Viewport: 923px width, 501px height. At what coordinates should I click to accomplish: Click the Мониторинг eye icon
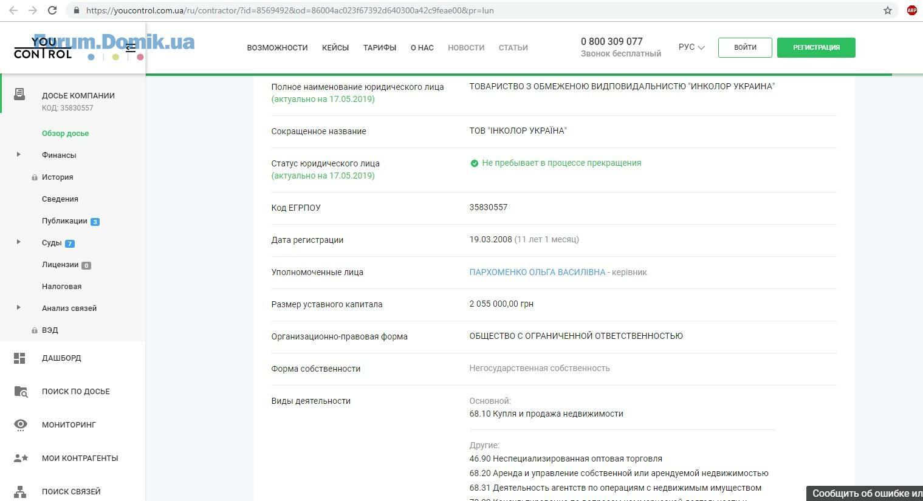click(x=21, y=425)
